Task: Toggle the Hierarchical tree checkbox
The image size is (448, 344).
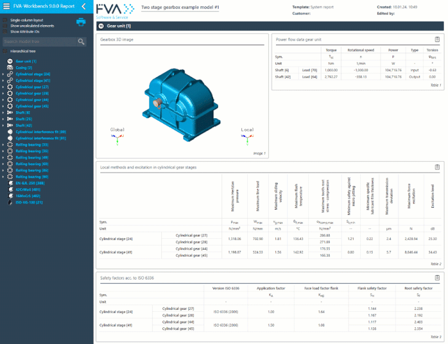Action: (5, 51)
